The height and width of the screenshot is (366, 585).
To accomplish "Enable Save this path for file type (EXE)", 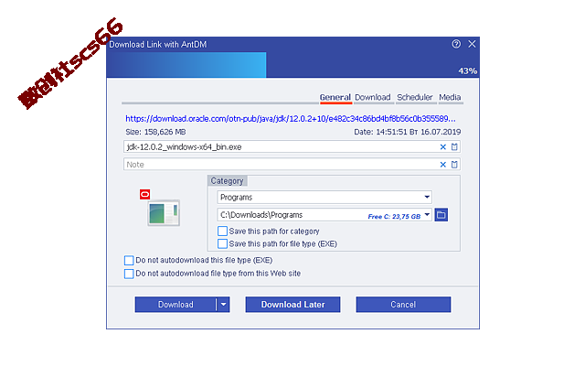I will tap(222, 244).
